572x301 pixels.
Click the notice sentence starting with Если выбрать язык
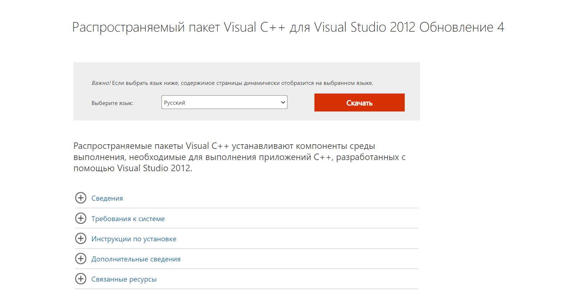(x=242, y=83)
